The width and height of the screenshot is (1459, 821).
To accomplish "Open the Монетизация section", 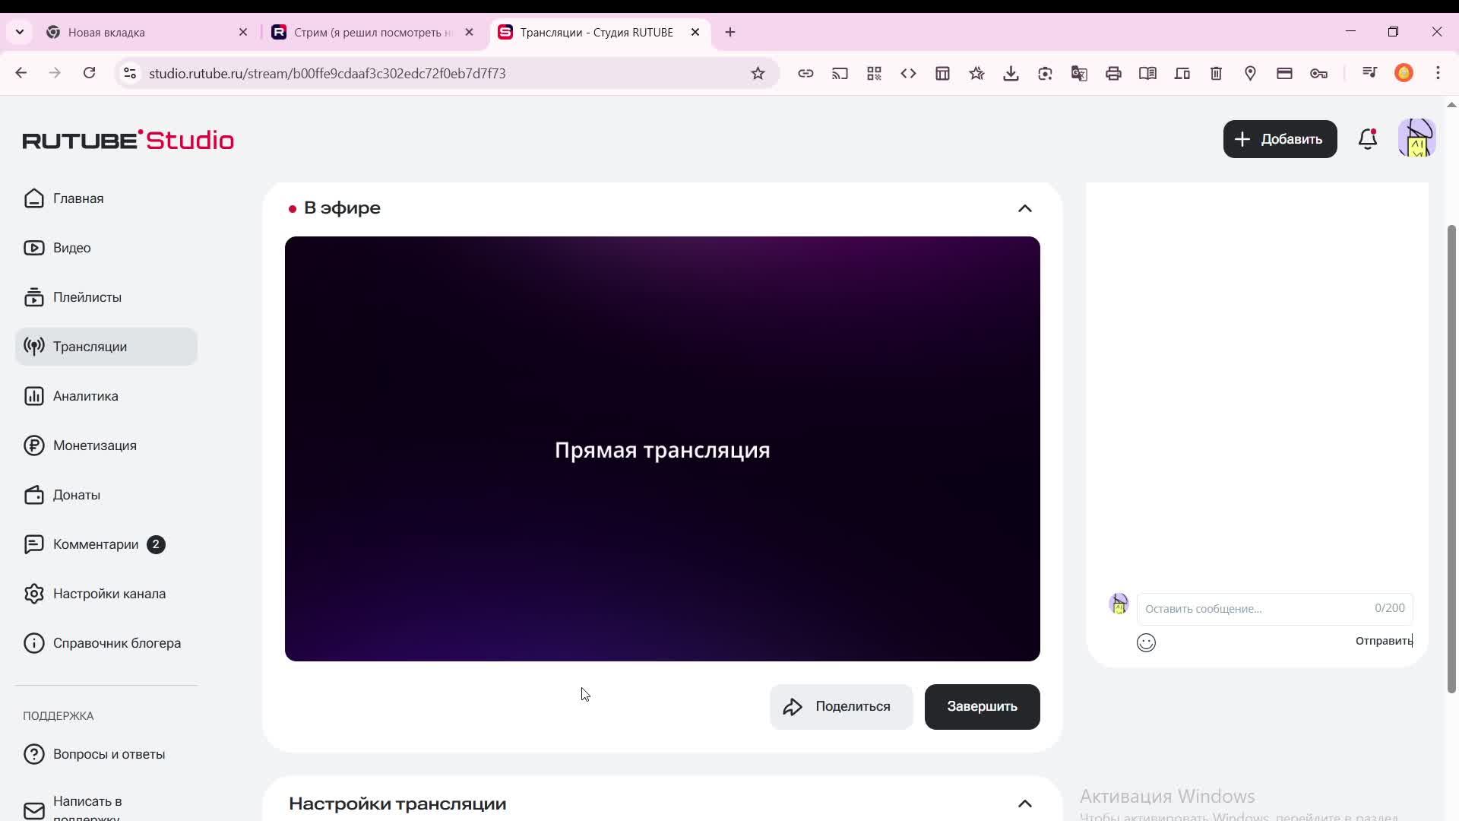I will pos(94,445).
